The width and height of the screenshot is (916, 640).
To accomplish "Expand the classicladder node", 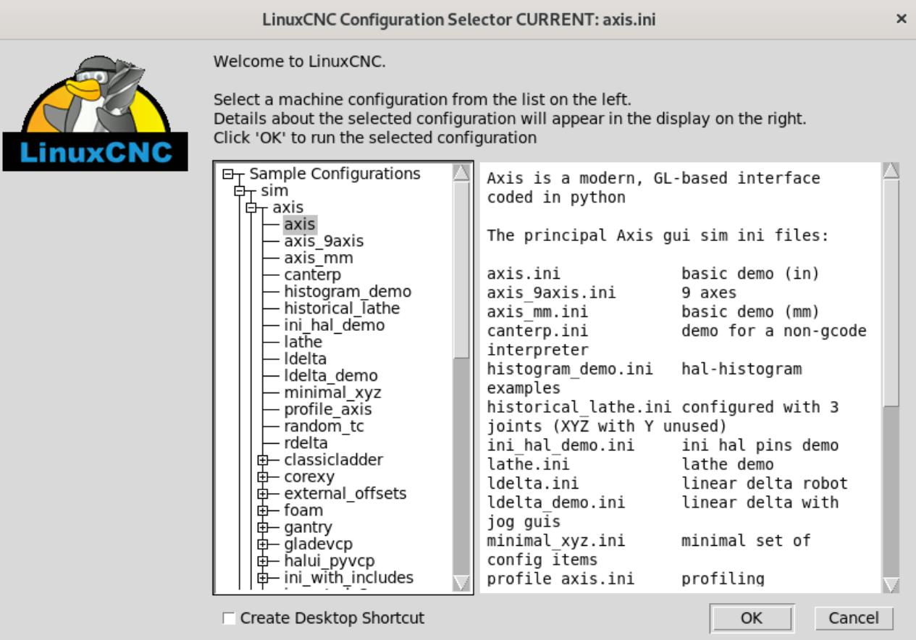I will coord(263,460).
